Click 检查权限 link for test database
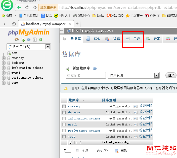This screenshot has height=158, width=177. (146, 136)
